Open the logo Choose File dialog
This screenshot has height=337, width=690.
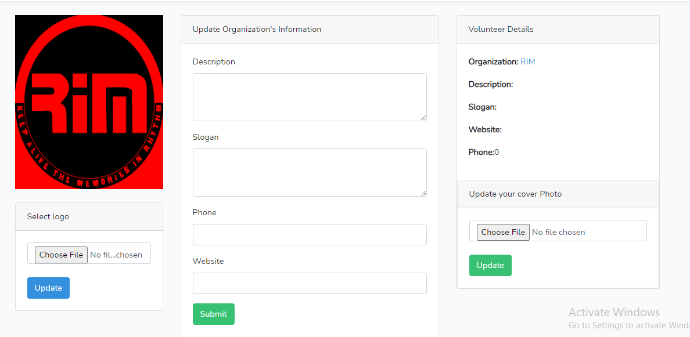point(60,254)
